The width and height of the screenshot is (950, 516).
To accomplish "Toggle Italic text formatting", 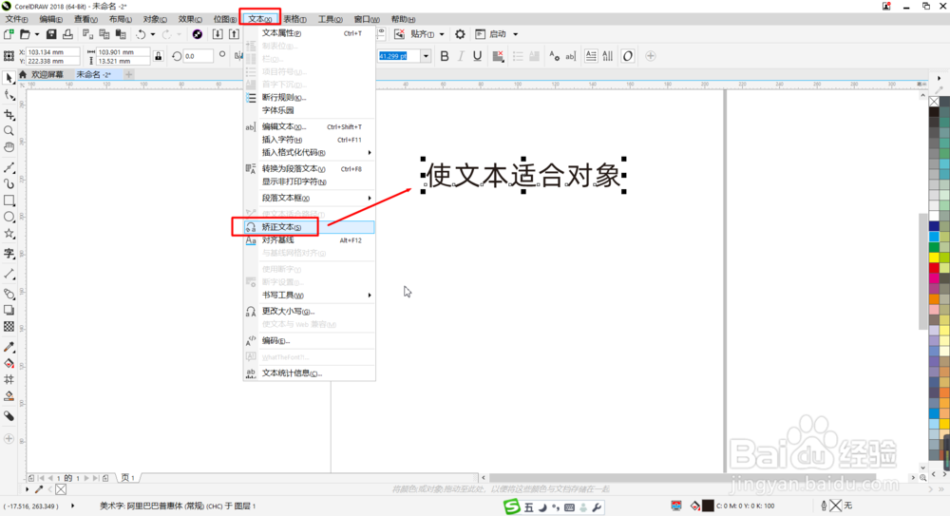I will pyautogui.click(x=461, y=56).
